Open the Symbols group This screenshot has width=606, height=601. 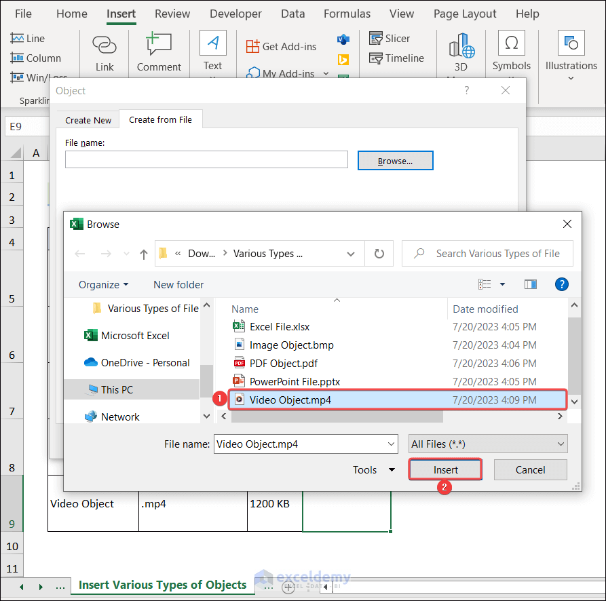pos(511,52)
